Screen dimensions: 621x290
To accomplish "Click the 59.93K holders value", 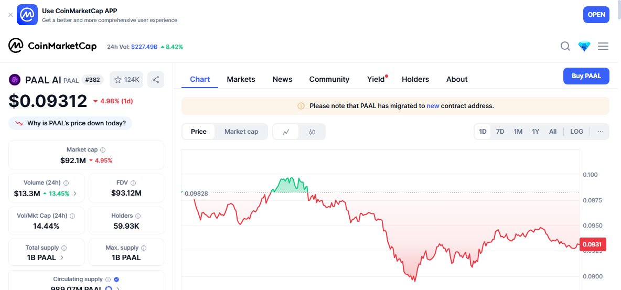I will pyautogui.click(x=125, y=226).
